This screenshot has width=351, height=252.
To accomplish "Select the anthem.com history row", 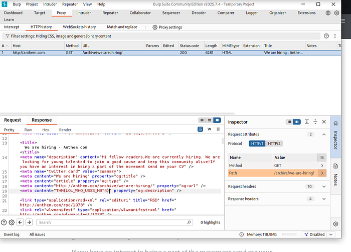I will pyautogui.click(x=170, y=52).
